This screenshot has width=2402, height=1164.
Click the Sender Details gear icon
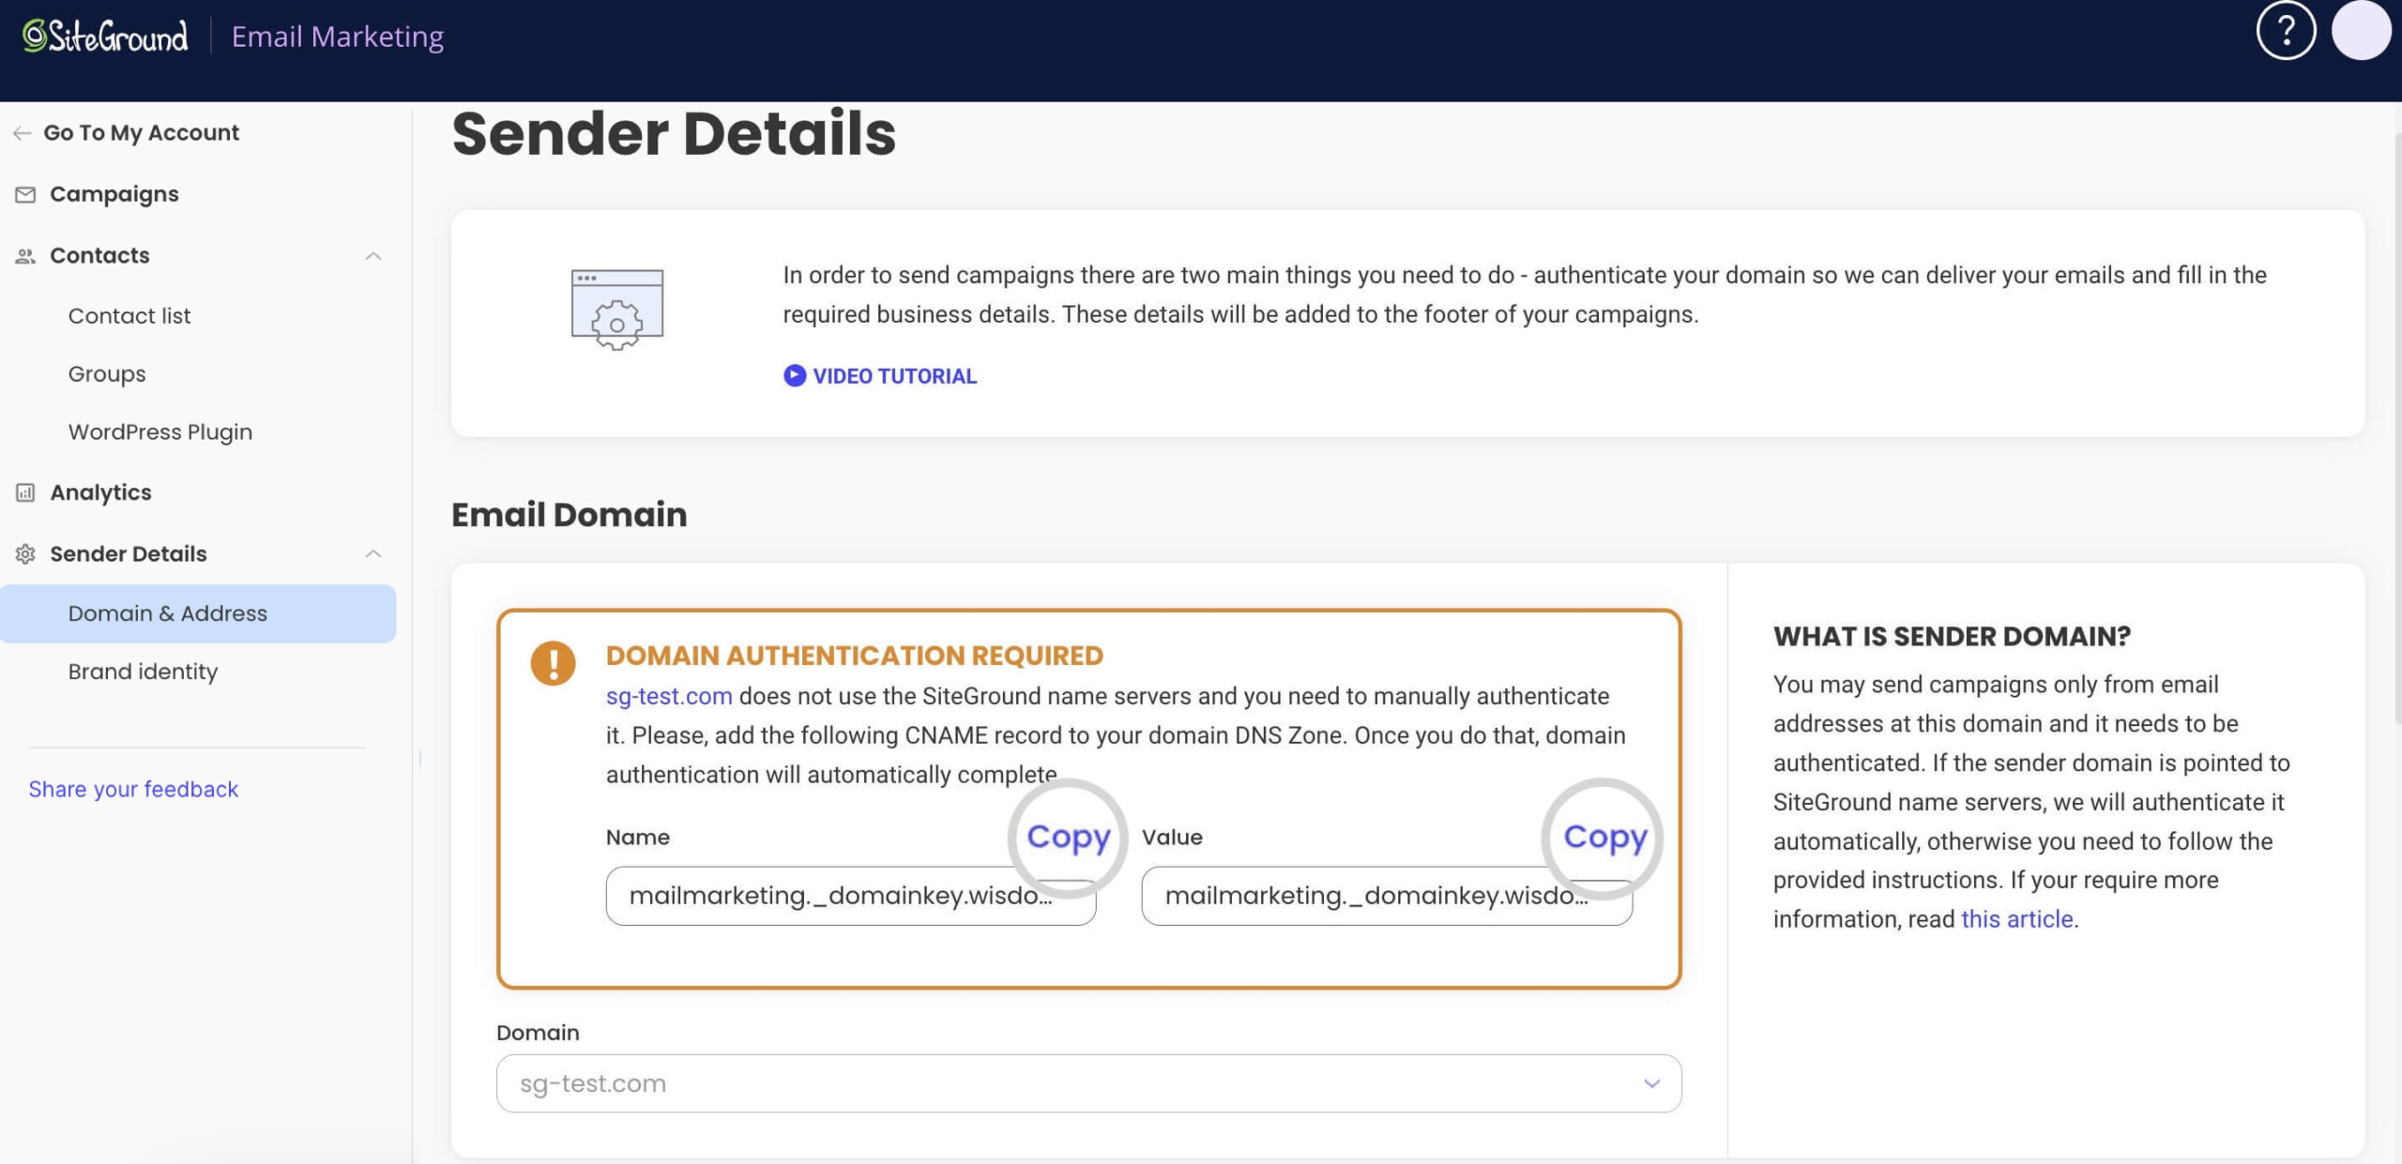click(x=25, y=553)
